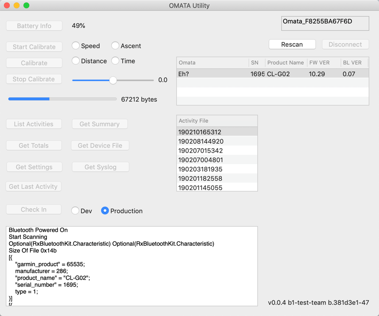379x316 pixels.
Task: Click the List Activities button
Action: 34,124
